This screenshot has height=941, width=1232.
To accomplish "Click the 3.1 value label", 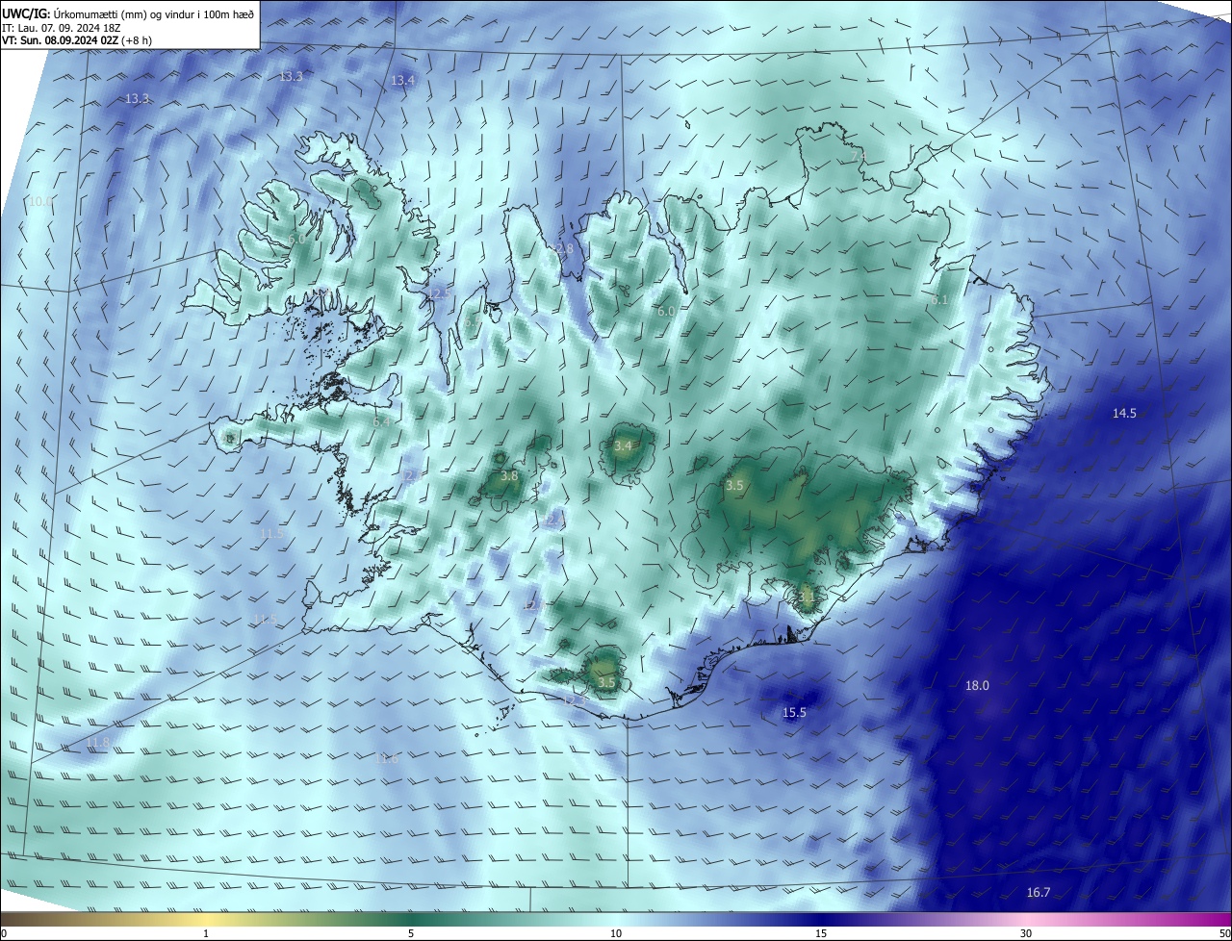I will click(x=807, y=597).
